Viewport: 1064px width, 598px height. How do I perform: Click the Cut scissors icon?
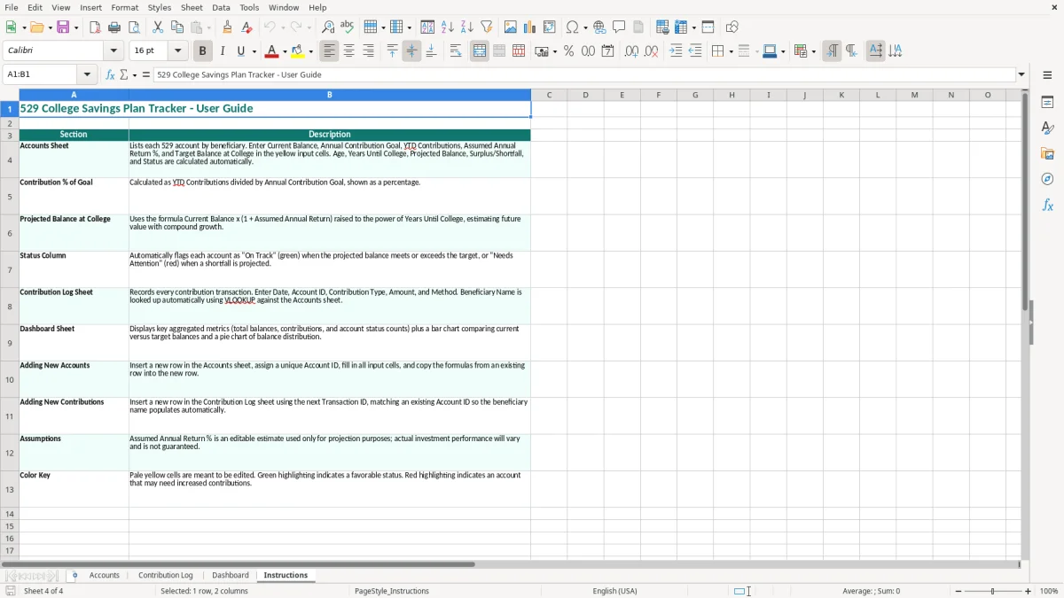point(158,27)
